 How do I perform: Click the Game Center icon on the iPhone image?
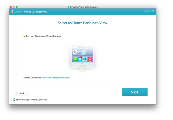[75, 52]
